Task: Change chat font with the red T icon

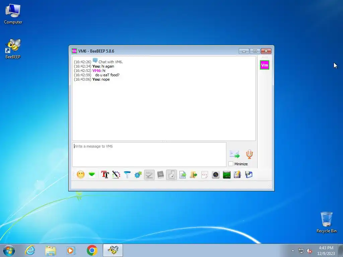Action: [105, 175]
